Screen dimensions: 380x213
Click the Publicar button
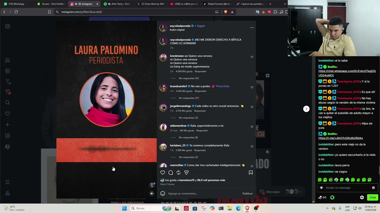pos(247,193)
